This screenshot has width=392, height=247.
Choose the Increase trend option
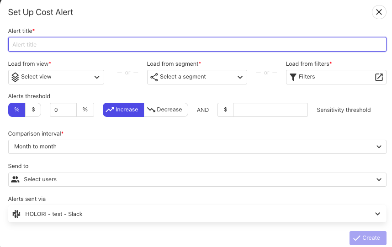[123, 110]
